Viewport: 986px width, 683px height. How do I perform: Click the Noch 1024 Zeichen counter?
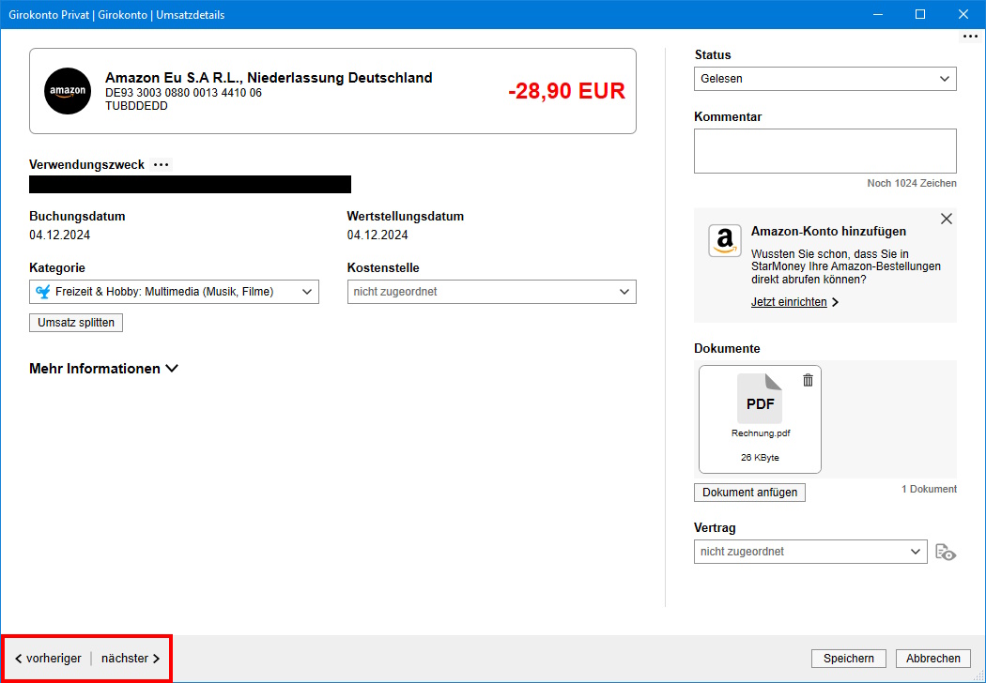coord(912,184)
